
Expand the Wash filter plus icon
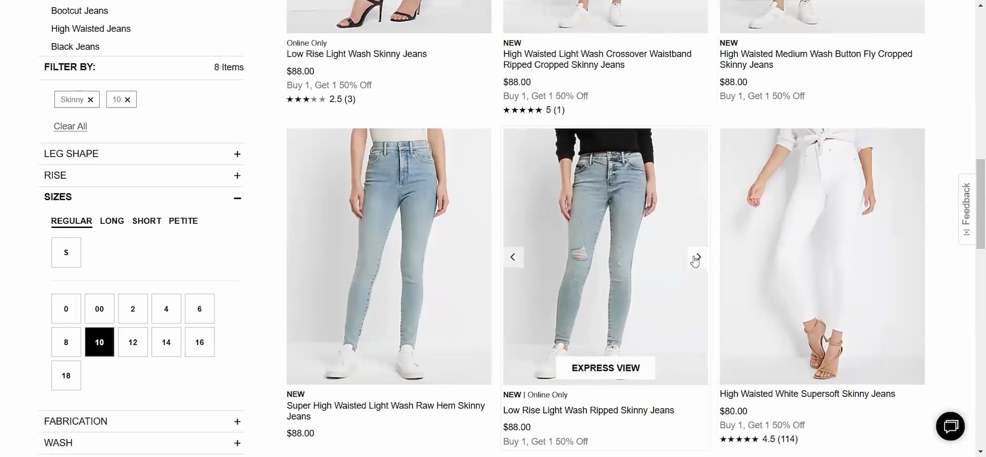tap(237, 444)
